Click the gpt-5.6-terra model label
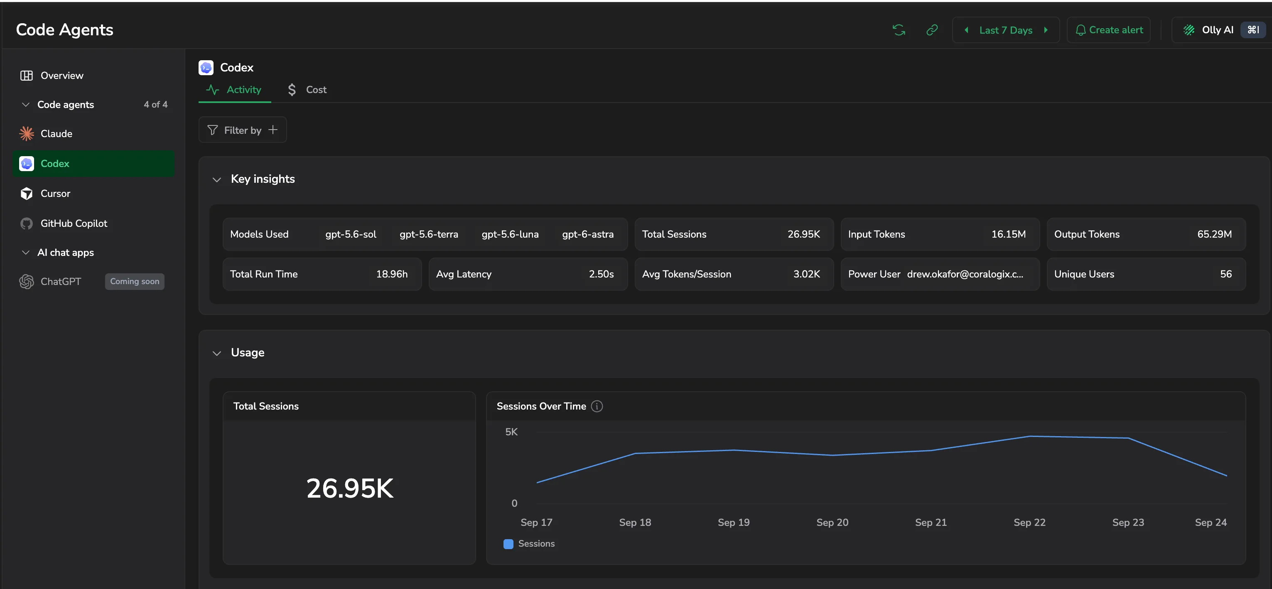The width and height of the screenshot is (1272, 589). coord(429,235)
